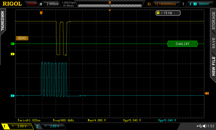Select the 2.000us horizontal timebase value

[x=52, y=4]
